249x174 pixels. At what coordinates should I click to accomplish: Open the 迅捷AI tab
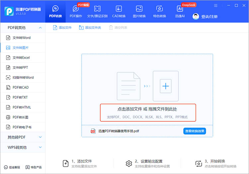click(x=180, y=11)
